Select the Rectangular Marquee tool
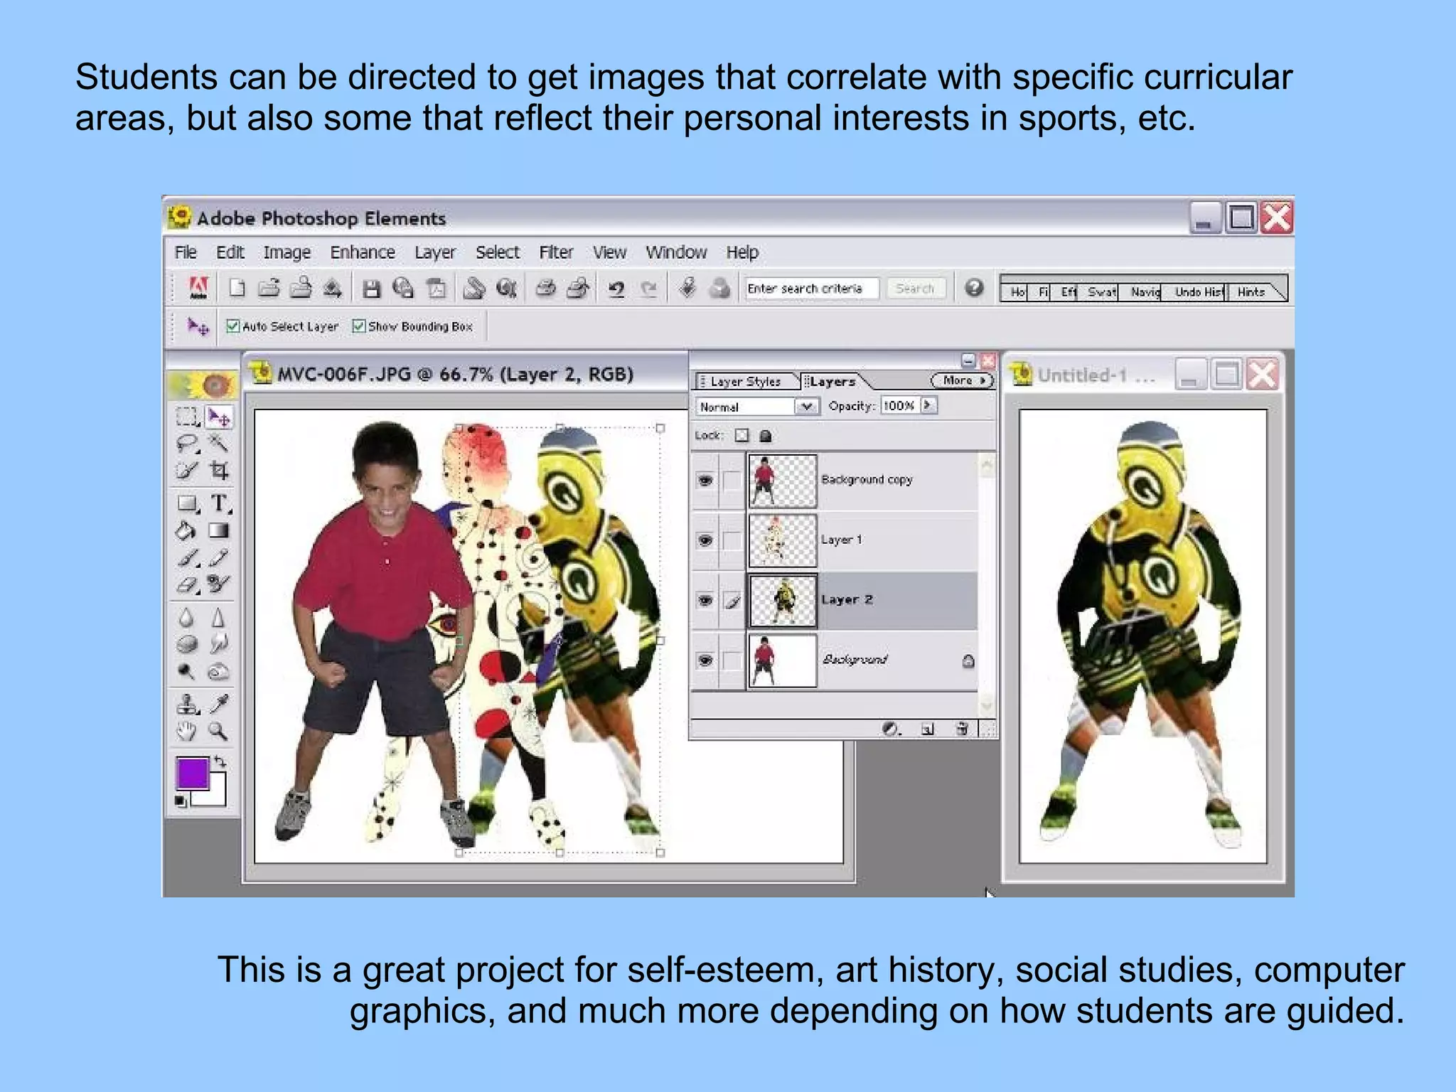The height and width of the screenshot is (1092, 1456). (x=187, y=417)
